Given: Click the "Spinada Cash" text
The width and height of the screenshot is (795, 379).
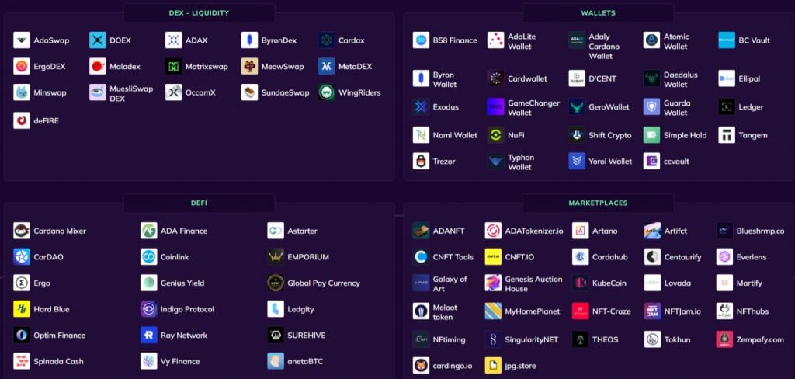Looking at the screenshot, I should click(x=58, y=362).
